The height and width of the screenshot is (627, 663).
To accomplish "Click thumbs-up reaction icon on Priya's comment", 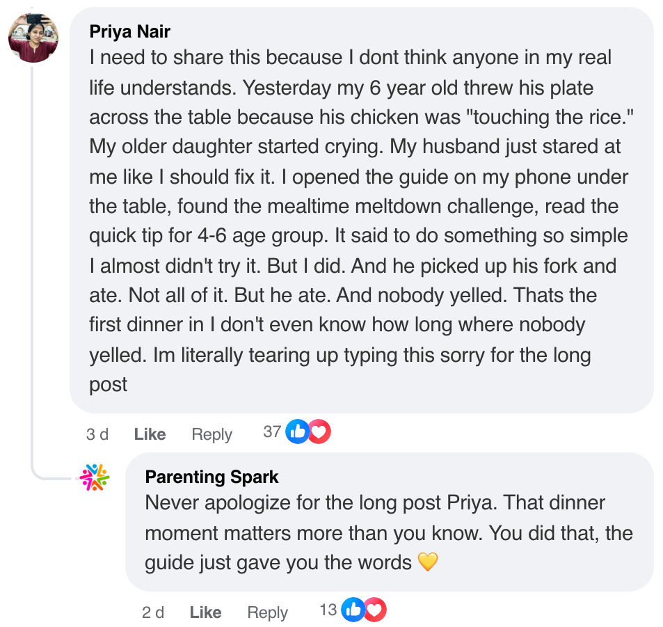I will [298, 432].
